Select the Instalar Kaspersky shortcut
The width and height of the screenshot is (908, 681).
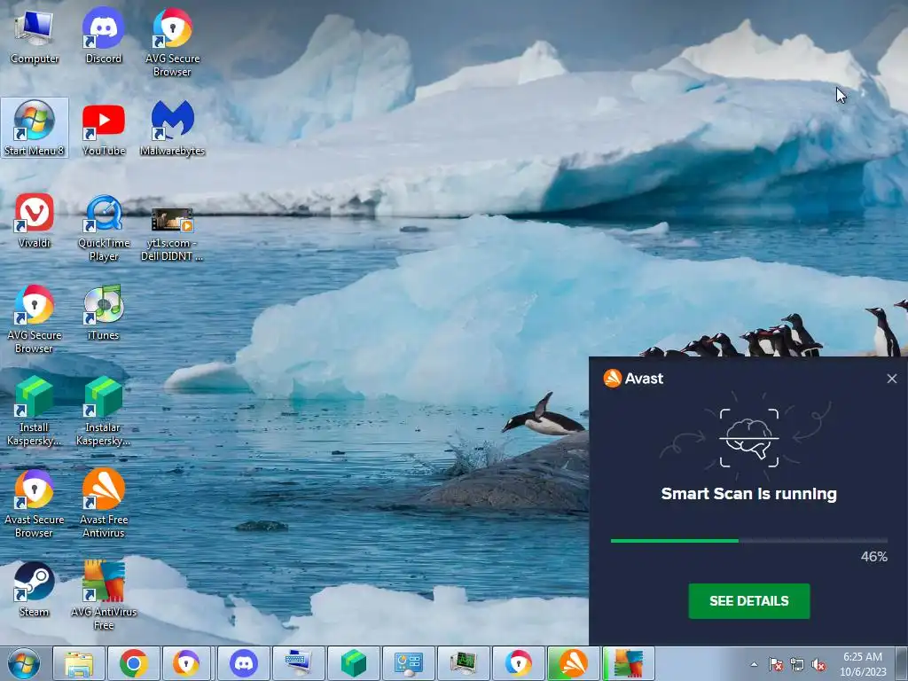click(103, 411)
